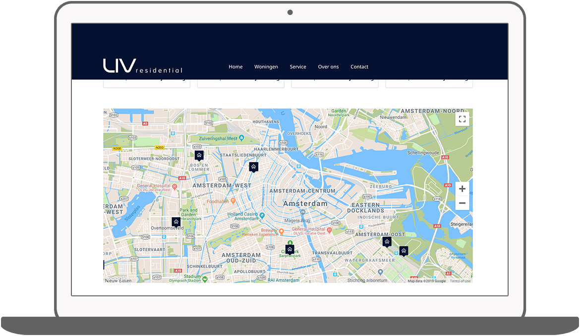Click the Amsterdam-Centrum district label
This screenshot has height=336, width=580.
(302, 191)
